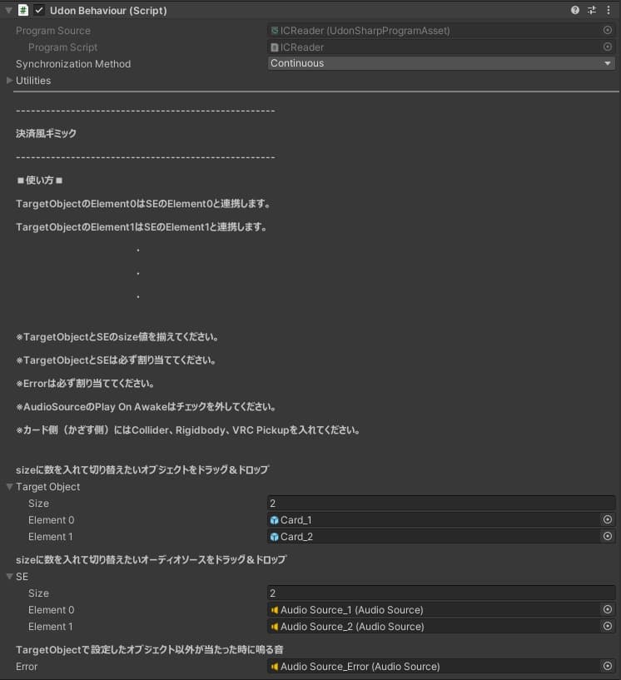Click the object picker for Card_2

click(608, 536)
